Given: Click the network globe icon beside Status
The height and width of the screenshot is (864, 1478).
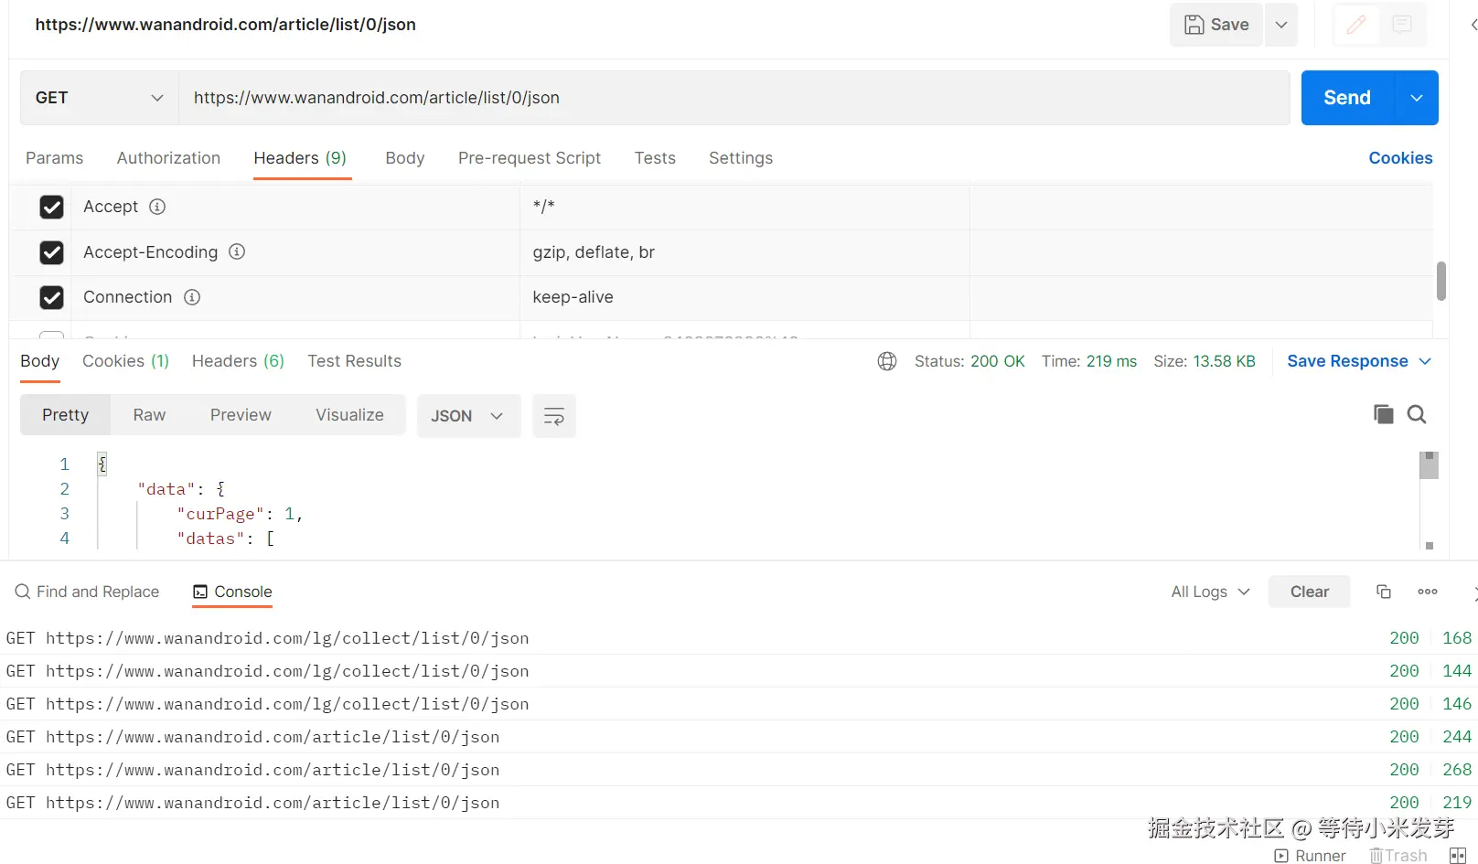Looking at the screenshot, I should coord(887,361).
